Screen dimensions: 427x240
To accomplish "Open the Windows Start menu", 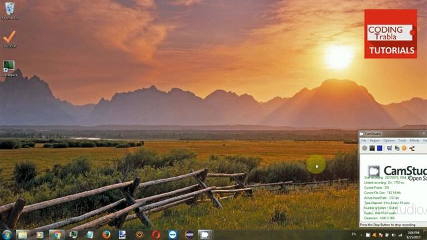I will (x=7, y=235).
